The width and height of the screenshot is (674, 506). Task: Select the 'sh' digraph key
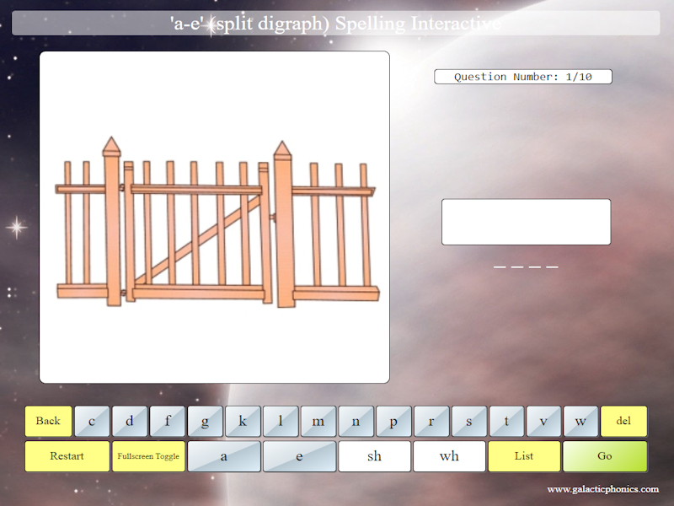374,456
